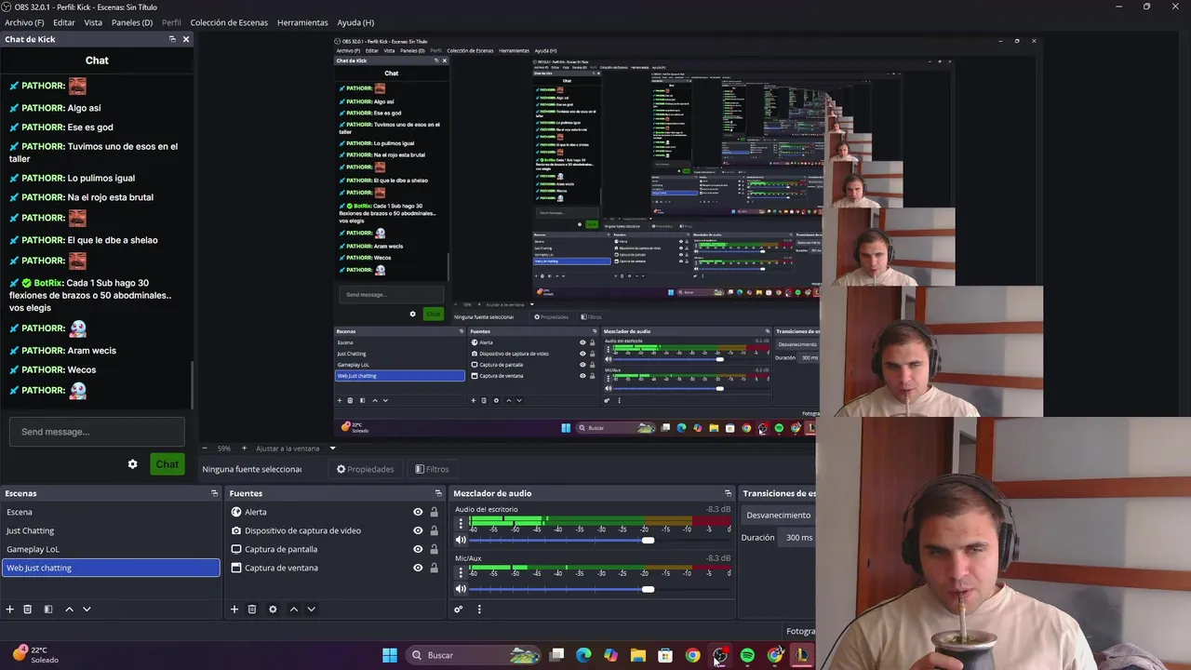The width and height of the screenshot is (1191, 670).
Task: Open the Herramientas menu
Action: 302,22
